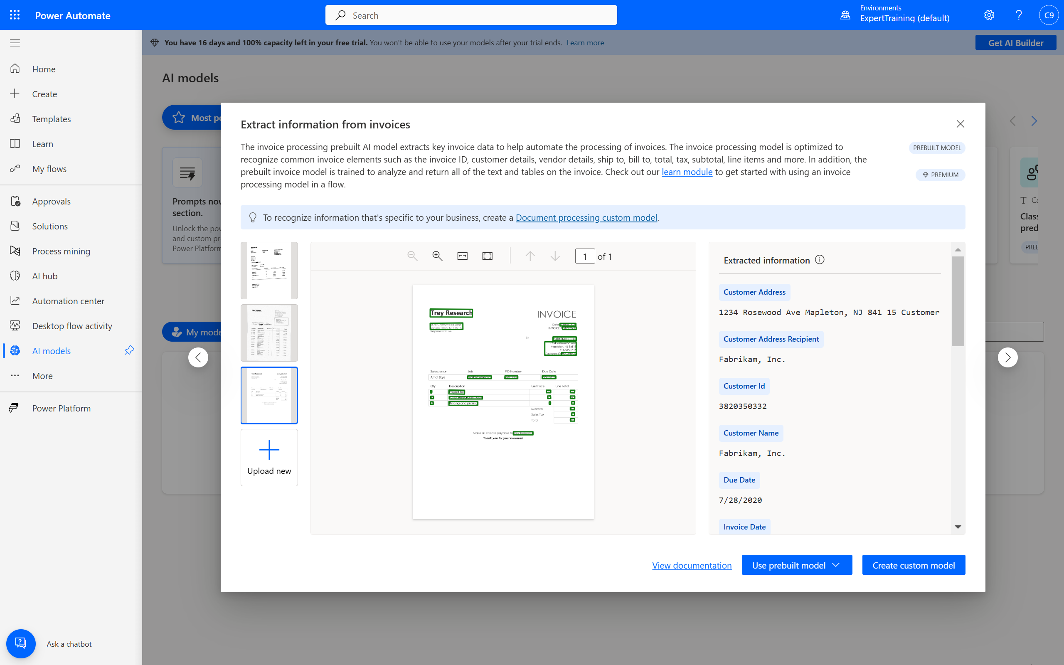Fit invoice to full page view
1064x665 pixels.
coord(487,256)
